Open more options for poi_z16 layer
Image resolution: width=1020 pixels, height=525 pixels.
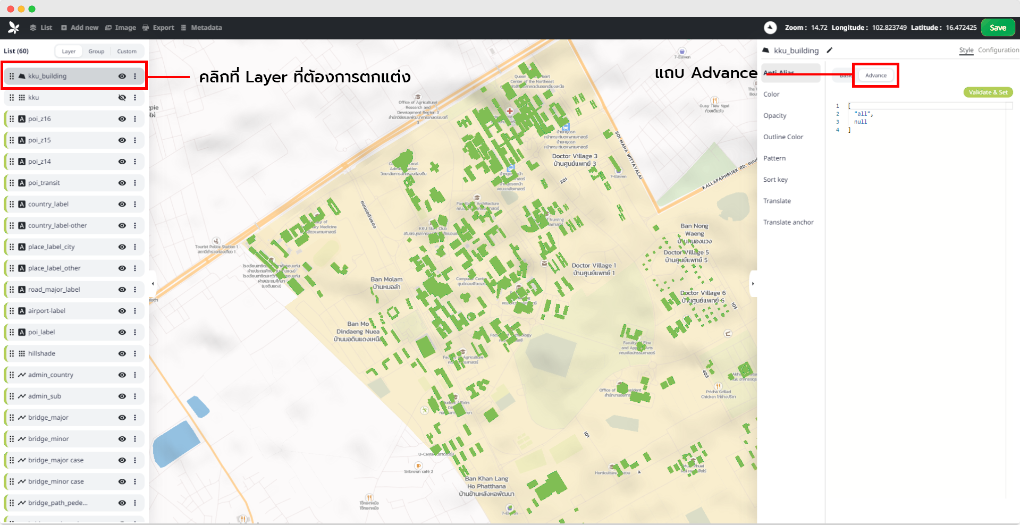coord(135,119)
